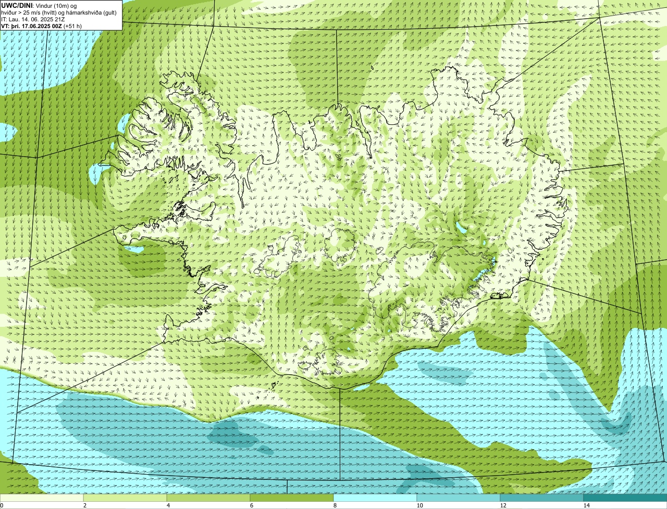The height and width of the screenshot is (509, 667).
Task: Click the 12–14 m/s teal legend swatch
Action: coord(542,498)
